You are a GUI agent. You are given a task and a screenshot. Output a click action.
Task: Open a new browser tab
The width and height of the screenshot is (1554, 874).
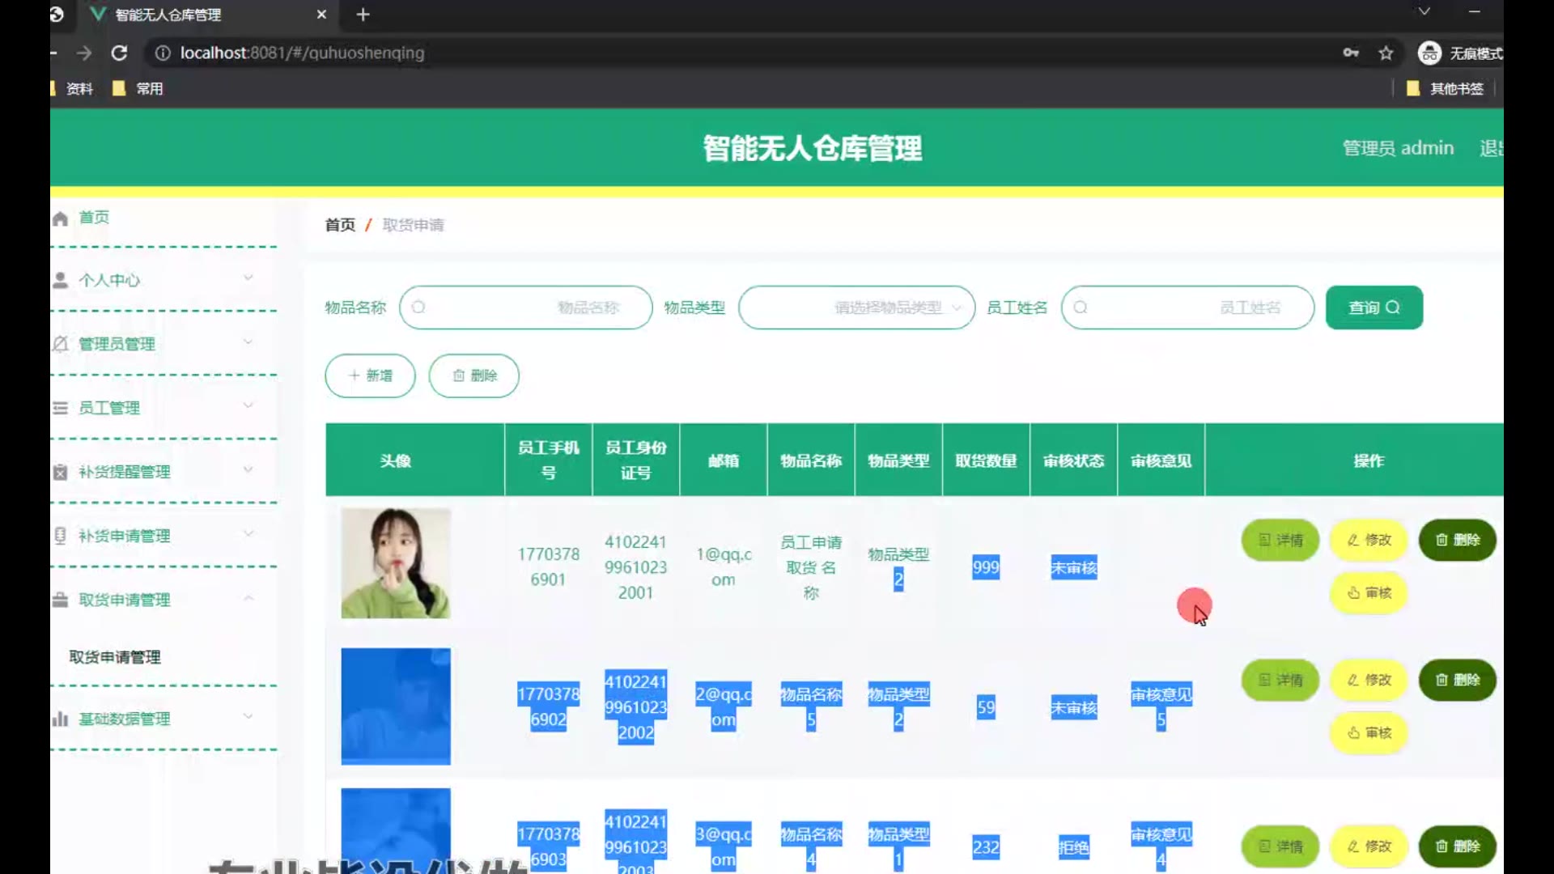[x=363, y=15]
